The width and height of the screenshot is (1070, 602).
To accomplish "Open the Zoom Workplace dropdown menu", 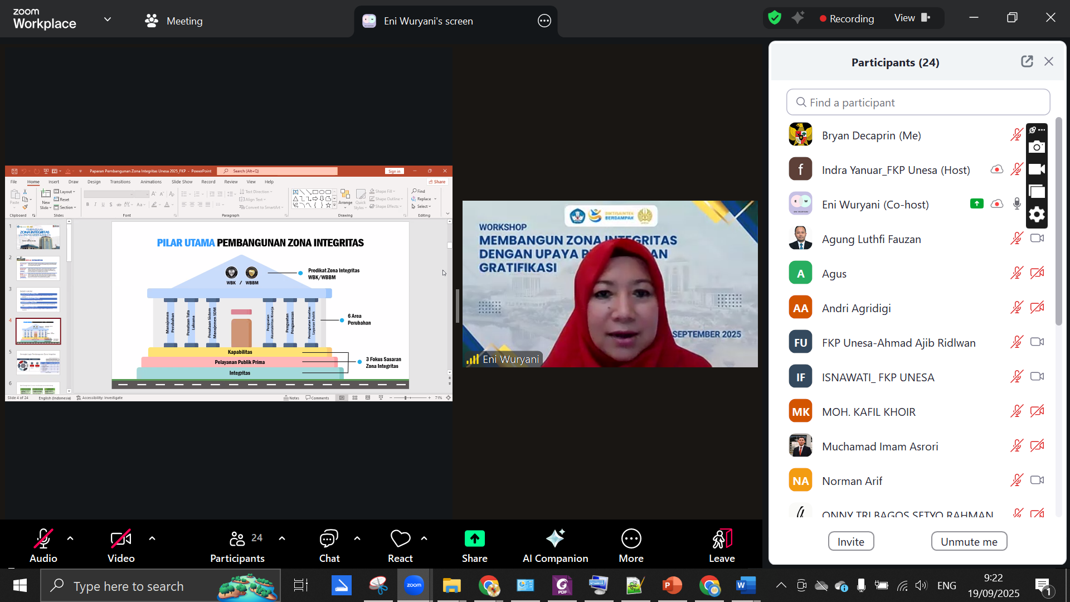I will point(108,20).
